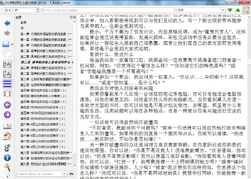Open 第四章 得体地告诉别人你是谁 (2)
251x179 pixels.
(x=43, y=96)
